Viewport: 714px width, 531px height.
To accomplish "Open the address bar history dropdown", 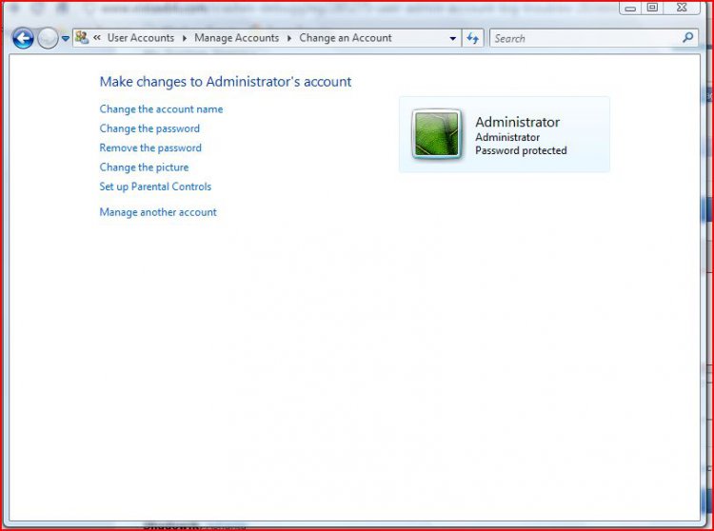I will (453, 39).
